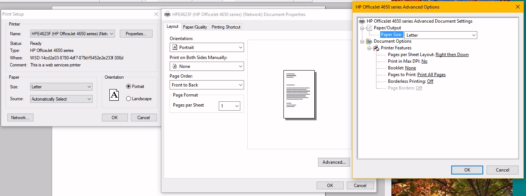Screen dimensions: 526x196
Task: Click the Properties... button in Print Setup
Action: click(136, 34)
